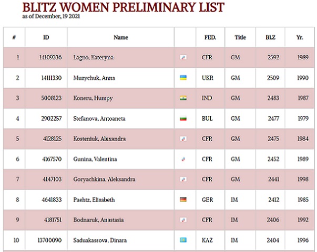The height and width of the screenshot is (252, 317).
Task: Click India flag in Koneru, Humpy row
Action: click(x=183, y=98)
